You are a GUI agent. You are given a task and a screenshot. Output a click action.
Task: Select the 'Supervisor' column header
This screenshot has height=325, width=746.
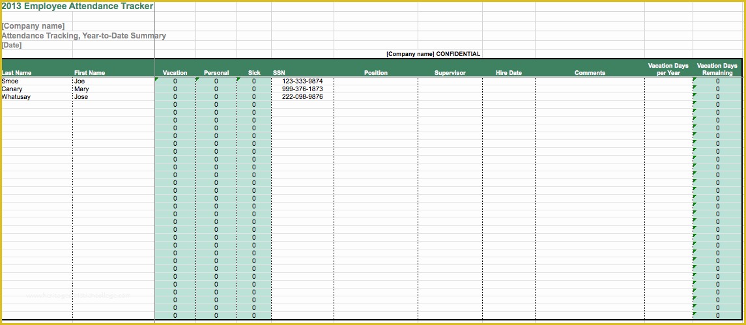click(x=450, y=73)
